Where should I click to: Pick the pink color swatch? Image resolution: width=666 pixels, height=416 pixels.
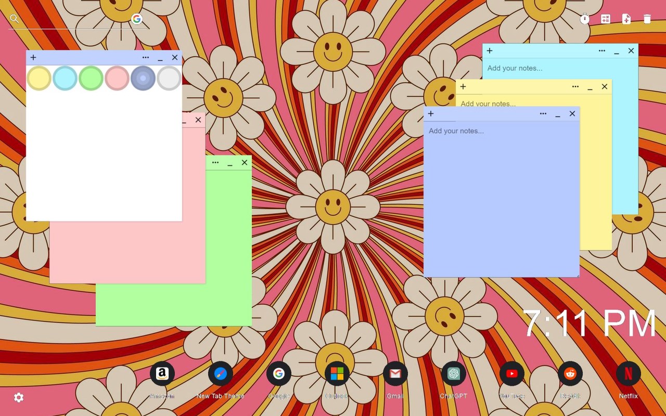pyautogui.click(x=117, y=78)
